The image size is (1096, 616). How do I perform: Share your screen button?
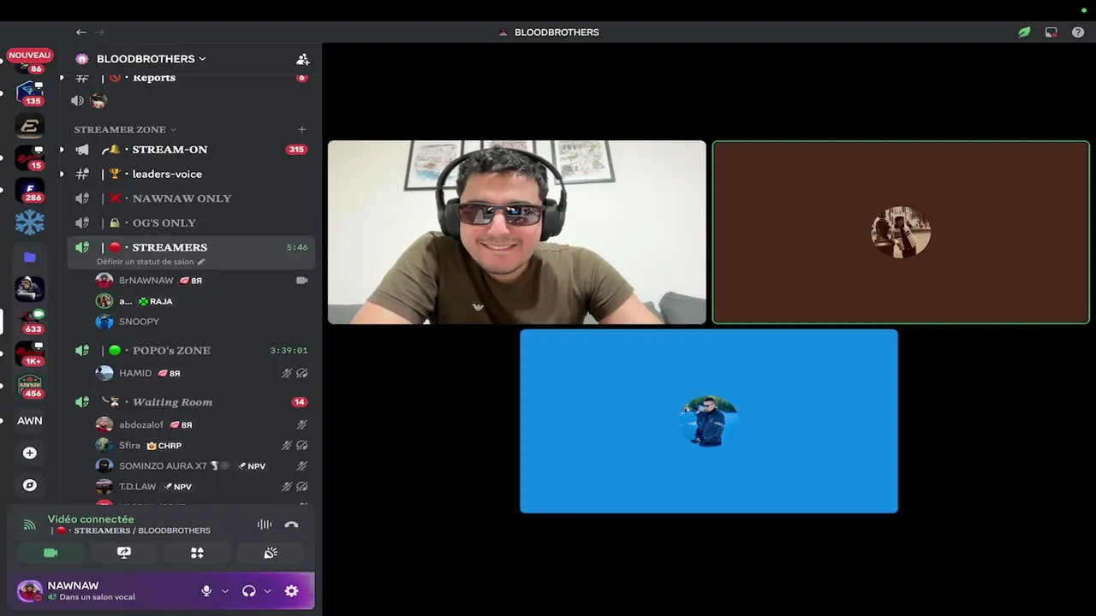(x=124, y=553)
